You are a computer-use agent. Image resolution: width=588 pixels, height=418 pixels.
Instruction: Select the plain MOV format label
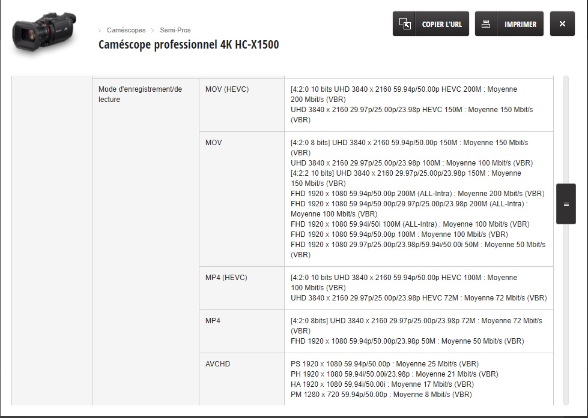pos(214,143)
